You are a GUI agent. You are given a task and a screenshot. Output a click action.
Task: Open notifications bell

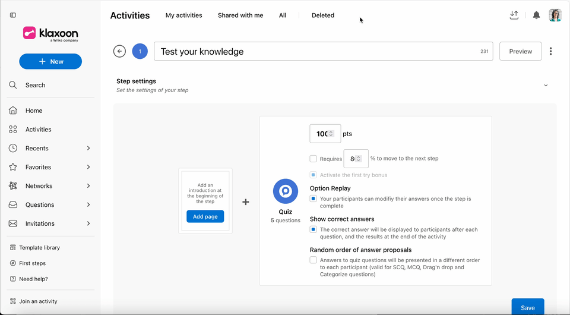536,15
